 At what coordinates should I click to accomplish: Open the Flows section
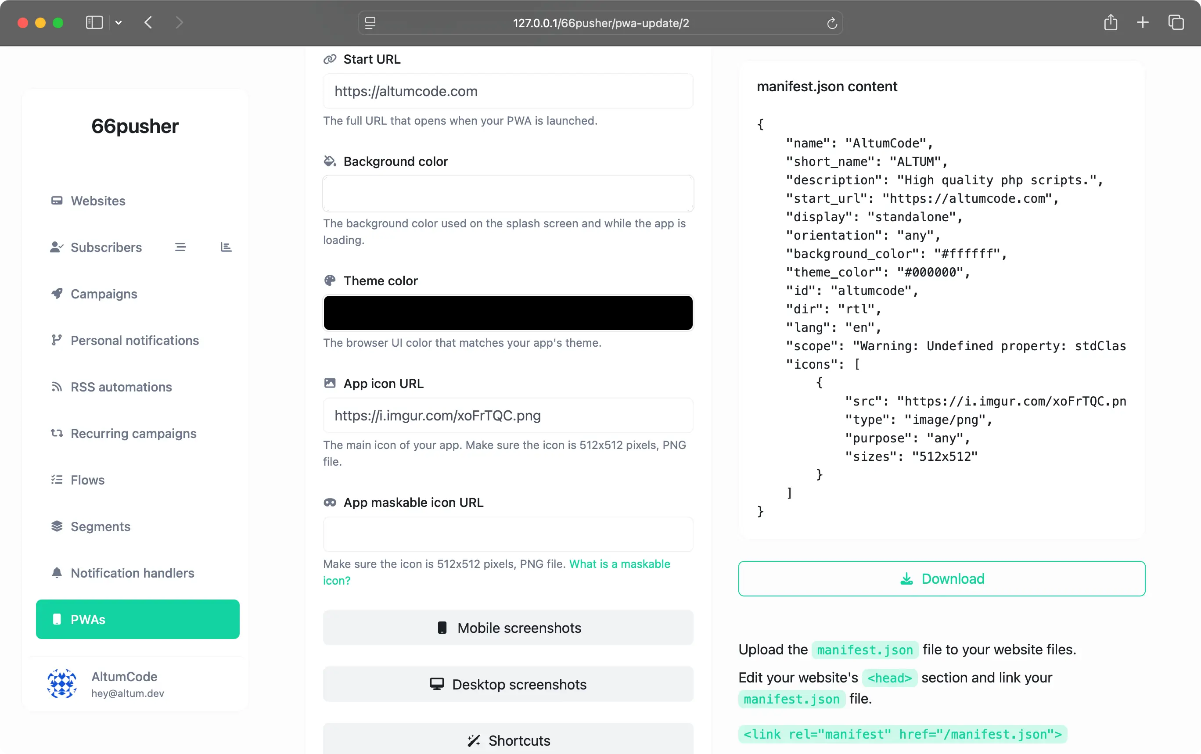coord(138,480)
